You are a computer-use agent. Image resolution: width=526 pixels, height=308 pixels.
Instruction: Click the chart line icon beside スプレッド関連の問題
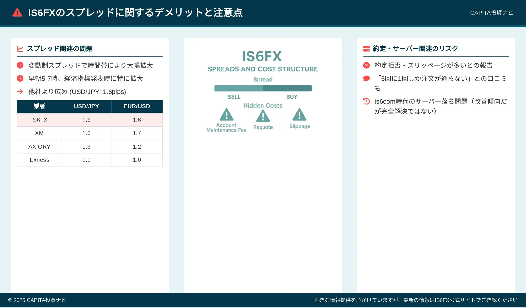pos(20,49)
